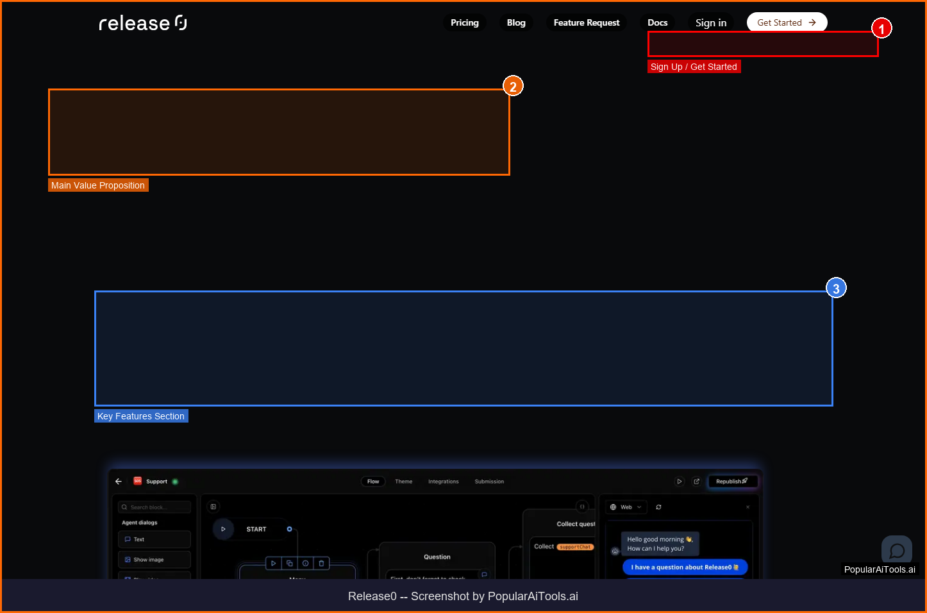Click the refresh icon next to Web
Screen dimensions: 927x613
pos(658,507)
